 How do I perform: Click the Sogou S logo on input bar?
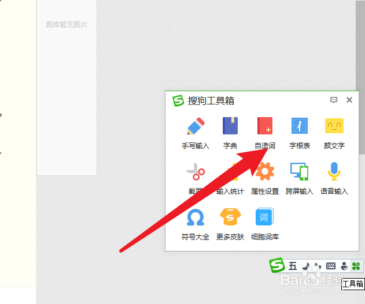(x=277, y=265)
